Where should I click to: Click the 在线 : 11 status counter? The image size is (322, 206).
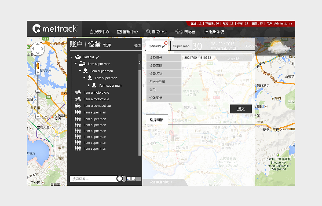(196, 24)
